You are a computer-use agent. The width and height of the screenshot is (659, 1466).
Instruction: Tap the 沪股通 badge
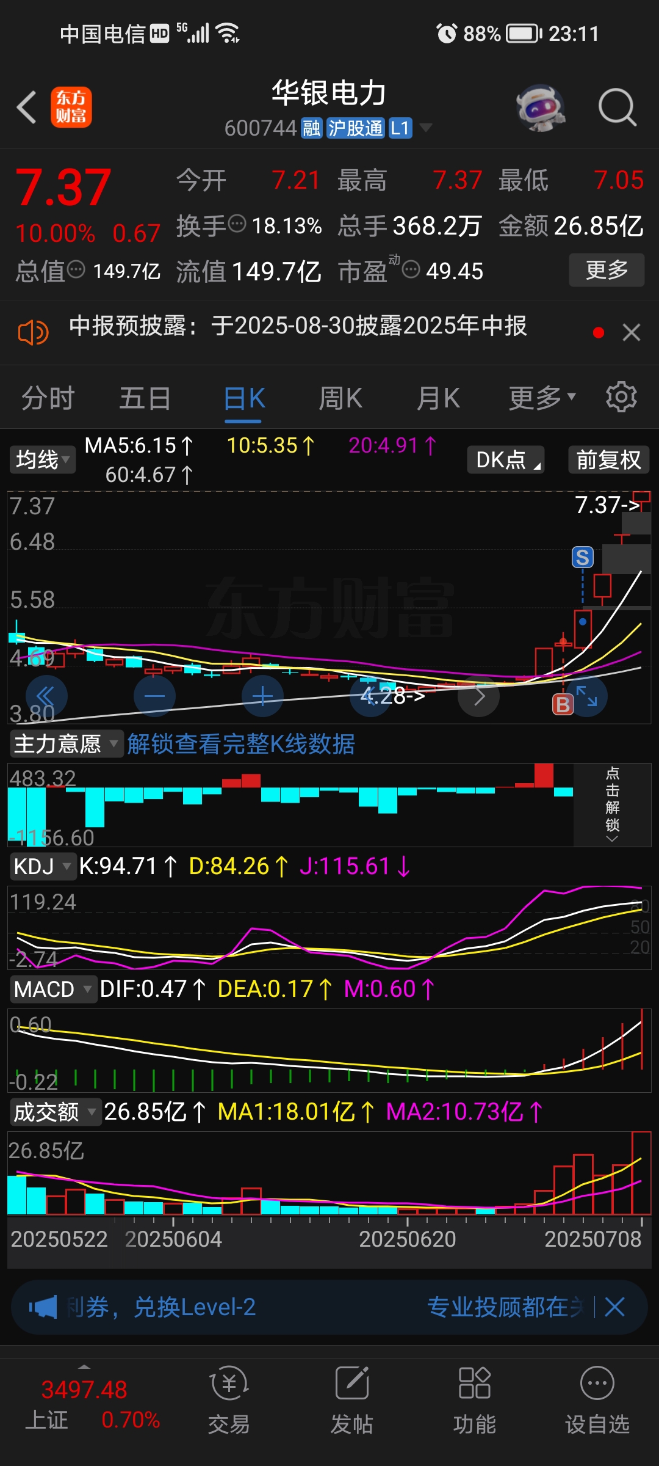click(x=355, y=128)
